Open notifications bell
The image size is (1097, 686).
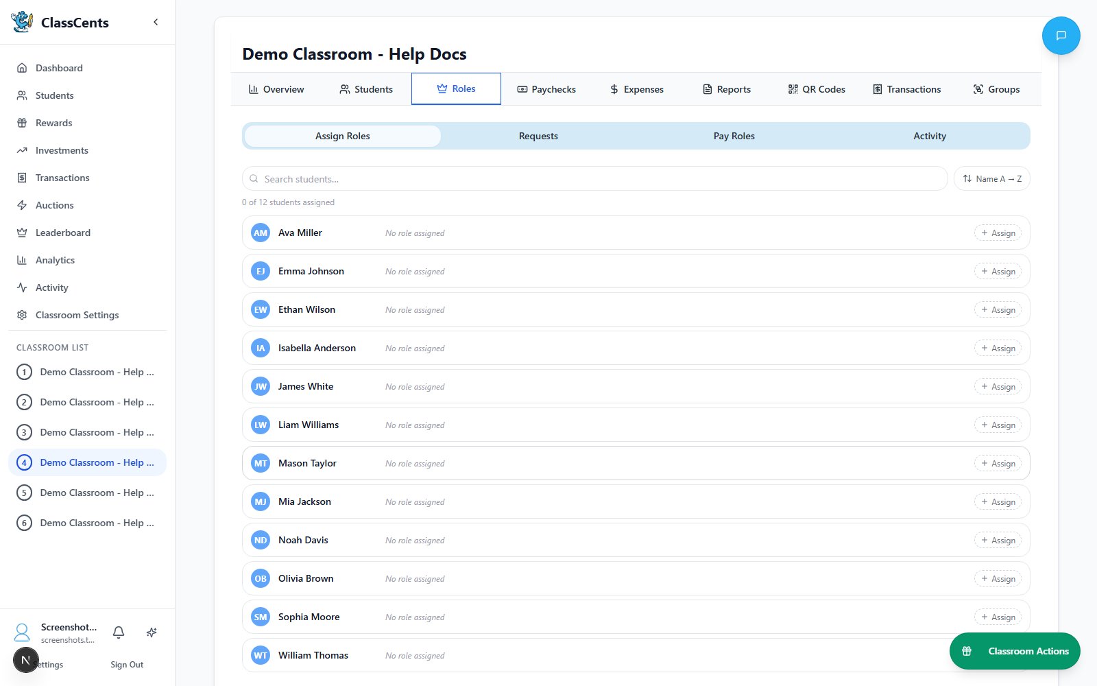click(119, 632)
